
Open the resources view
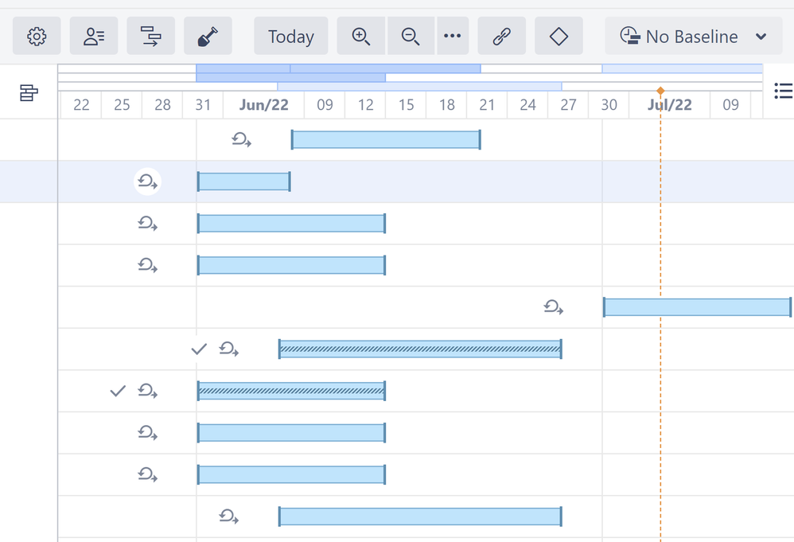click(94, 36)
